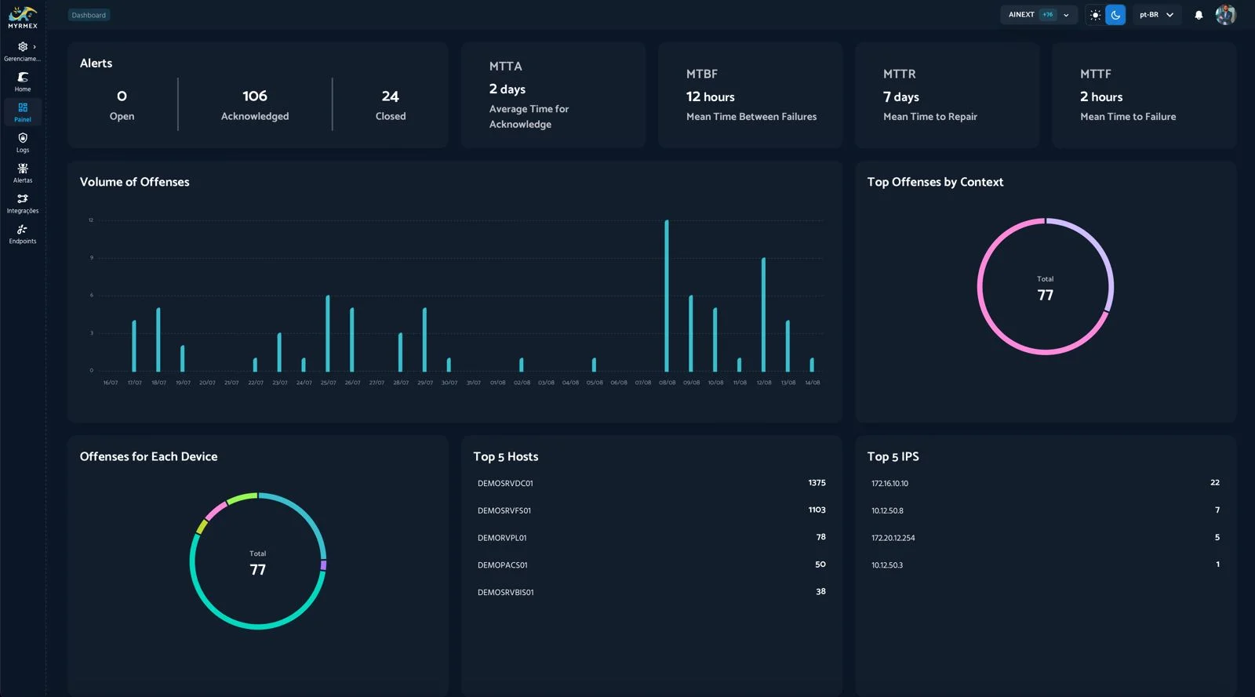1255x697 pixels.
Task: Switch to light theme sun icon
Action: coord(1095,15)
